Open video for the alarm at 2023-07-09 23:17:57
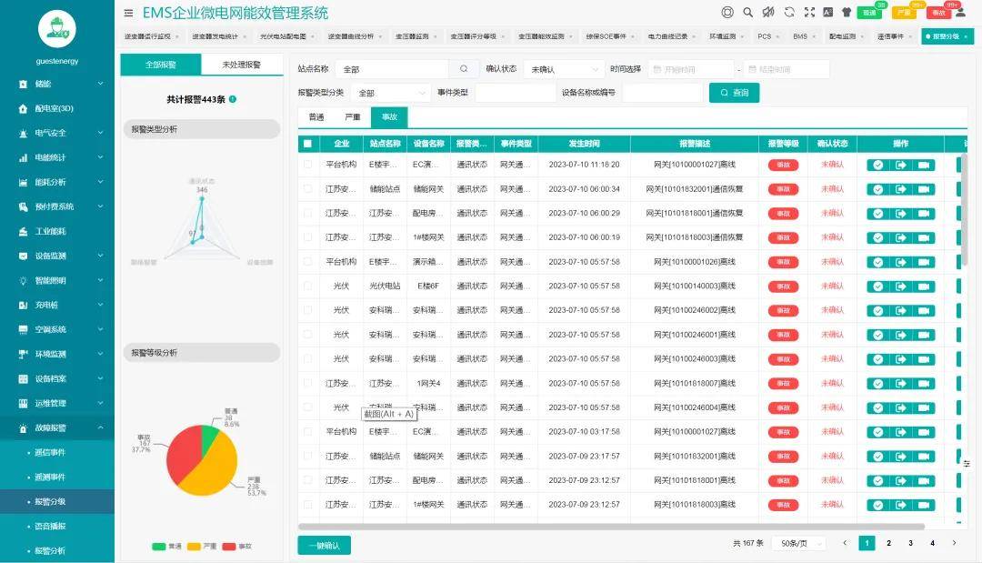 (x=924, y=457)
